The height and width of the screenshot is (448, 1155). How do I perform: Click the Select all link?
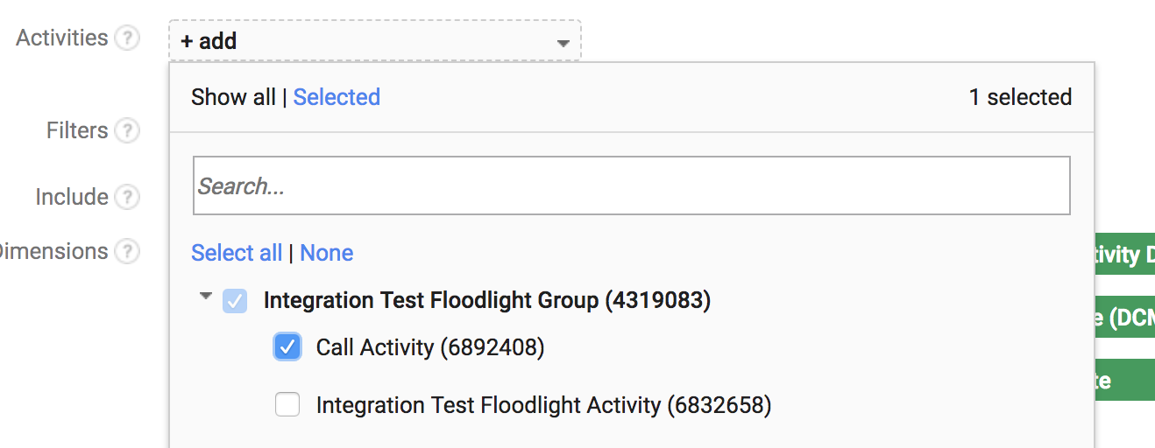pos(237,253)
